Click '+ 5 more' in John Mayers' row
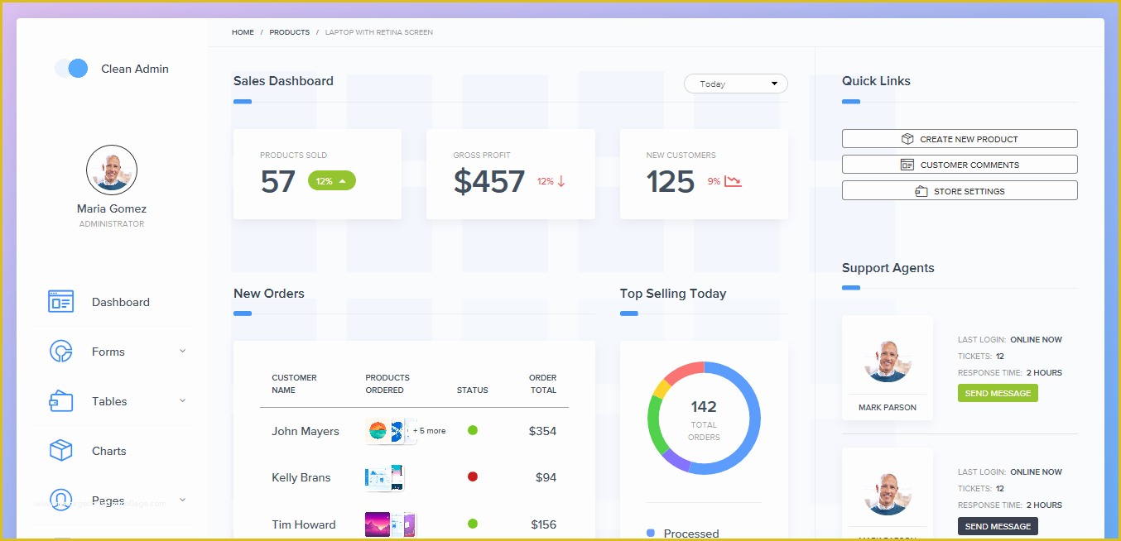The height and width of the screenshot is (541, 1121). point(429,431)
